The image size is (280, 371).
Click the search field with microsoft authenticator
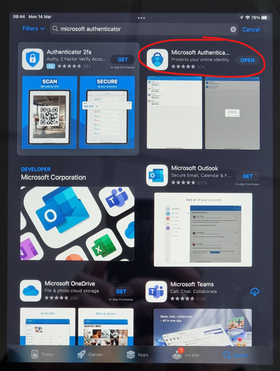144,29
